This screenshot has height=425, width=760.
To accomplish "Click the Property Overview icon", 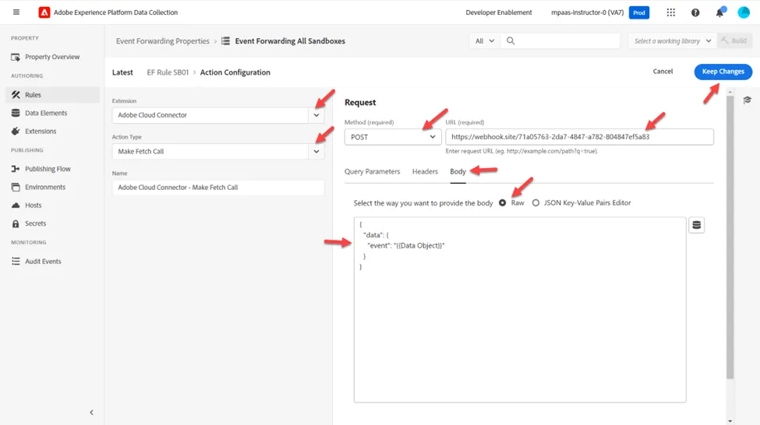I will coord(16,57).
